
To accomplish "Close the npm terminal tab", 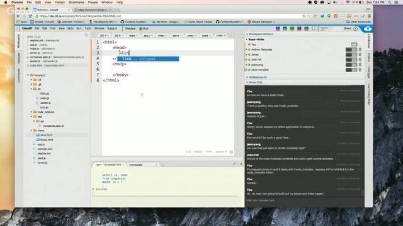I will (x=123, y=164).
